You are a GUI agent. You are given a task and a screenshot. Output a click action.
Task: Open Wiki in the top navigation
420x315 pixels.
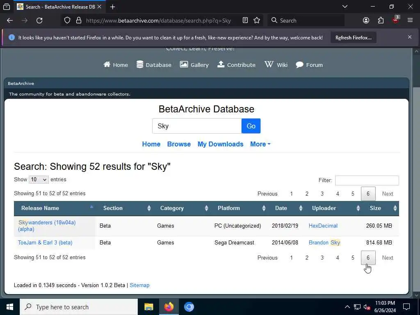pos(276,65)
